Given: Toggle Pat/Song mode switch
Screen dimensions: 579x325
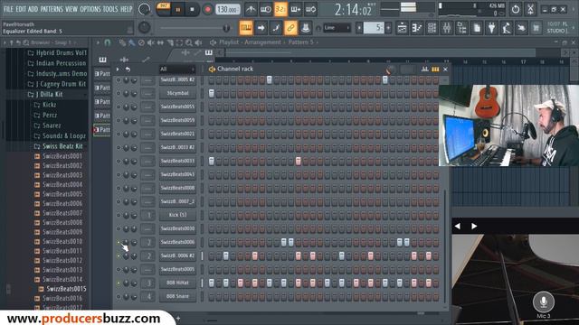Looking at the screenshot, I should 163,9.
